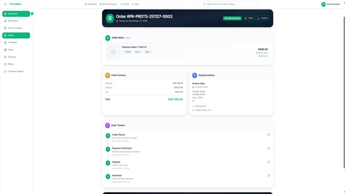Print the order with Print button
The height and width of the screenshot is (194, 345).
click(249, 18)
